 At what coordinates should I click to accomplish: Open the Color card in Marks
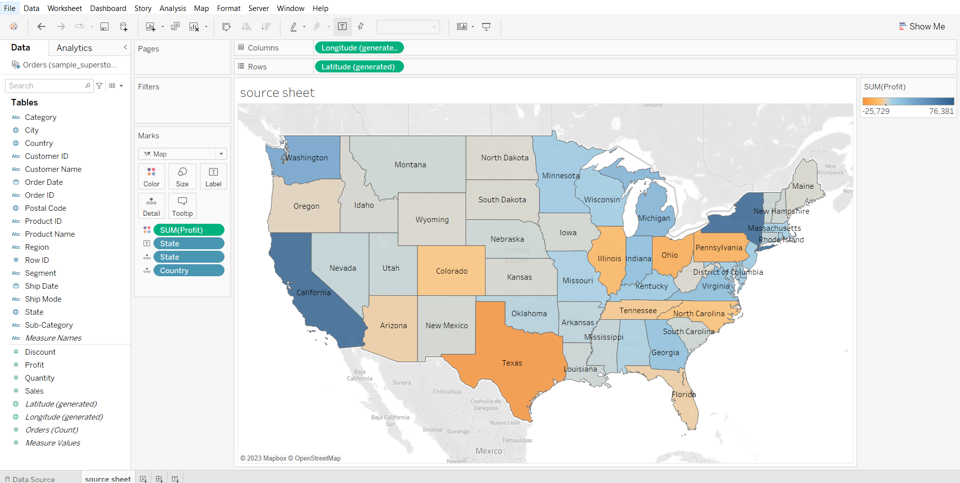(x=151, y=176)
